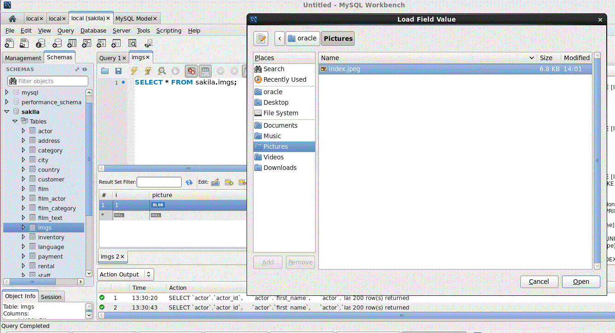
Task: Collapse the sakila schema tree node
Action: (6, 112)
